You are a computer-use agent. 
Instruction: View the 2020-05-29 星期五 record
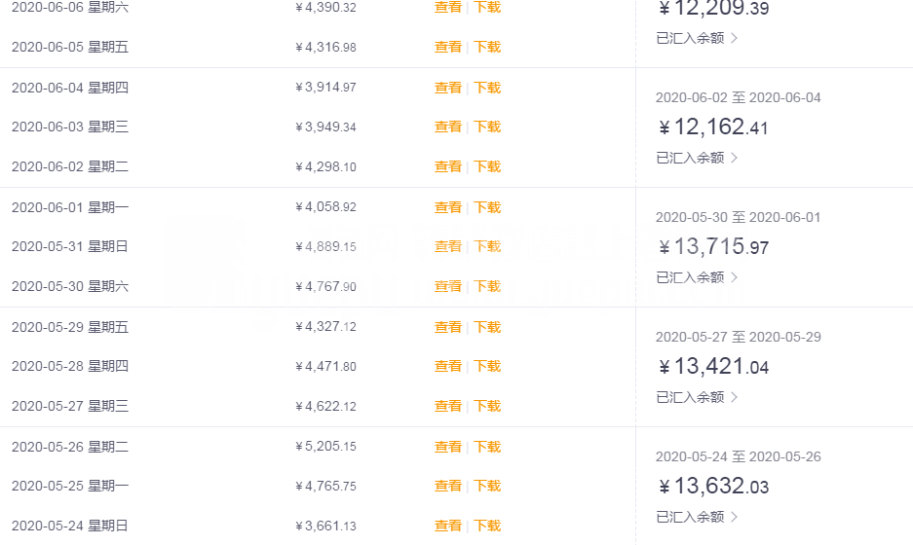click(x=447, y=327)
